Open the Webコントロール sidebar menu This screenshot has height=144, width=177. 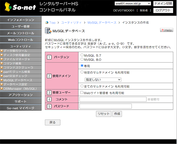click(x=21, y=40)
